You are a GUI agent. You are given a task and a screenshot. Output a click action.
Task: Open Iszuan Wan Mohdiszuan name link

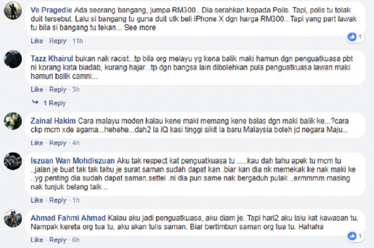coord(73,161)
